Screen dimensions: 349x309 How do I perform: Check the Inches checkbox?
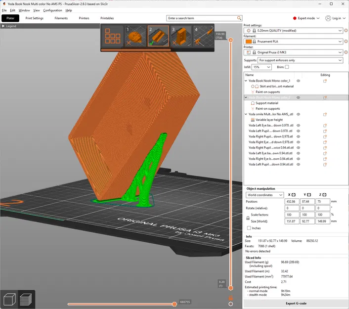point(249,228)
